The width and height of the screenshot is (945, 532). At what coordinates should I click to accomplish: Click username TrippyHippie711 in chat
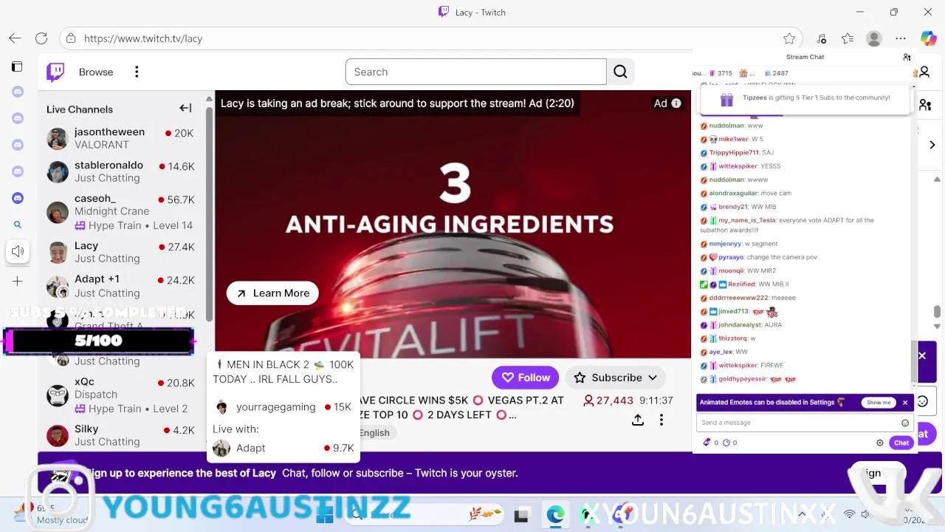click(734, 153)
